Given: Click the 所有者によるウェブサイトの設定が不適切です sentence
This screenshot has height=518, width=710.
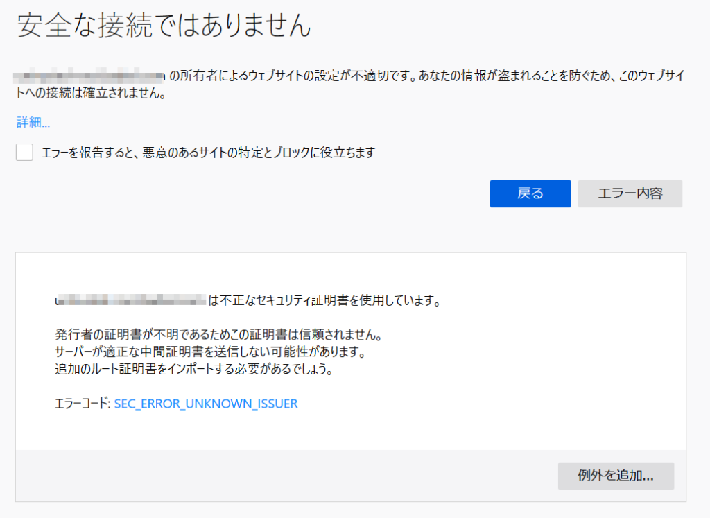Looking at the screenshot, I should [x=291, y=76].
